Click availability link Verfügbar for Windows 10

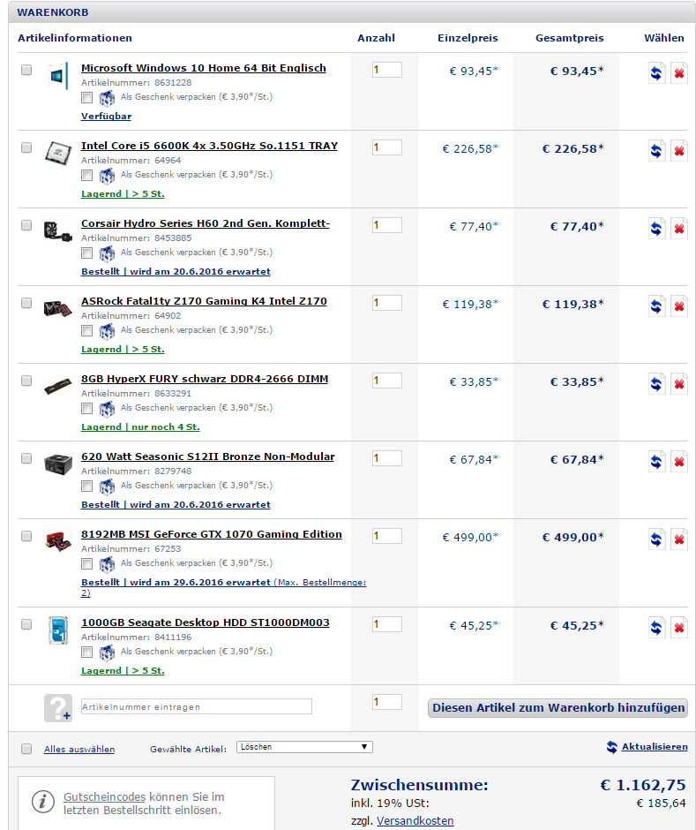pos(107,117)
